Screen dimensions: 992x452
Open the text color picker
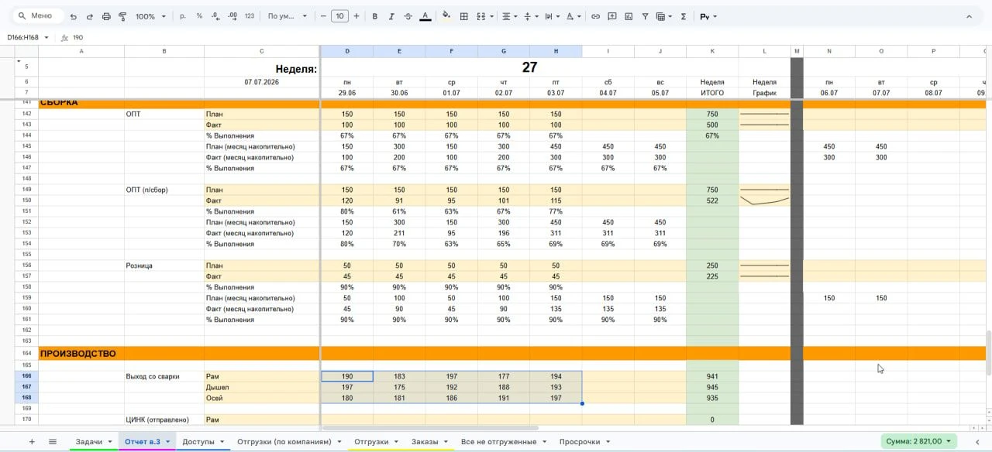(x=425, y=16)
